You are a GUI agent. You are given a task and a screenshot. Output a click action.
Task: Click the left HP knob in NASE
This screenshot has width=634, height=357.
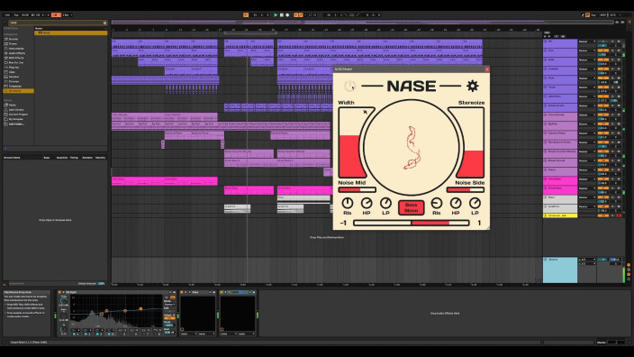coord(367,203)
